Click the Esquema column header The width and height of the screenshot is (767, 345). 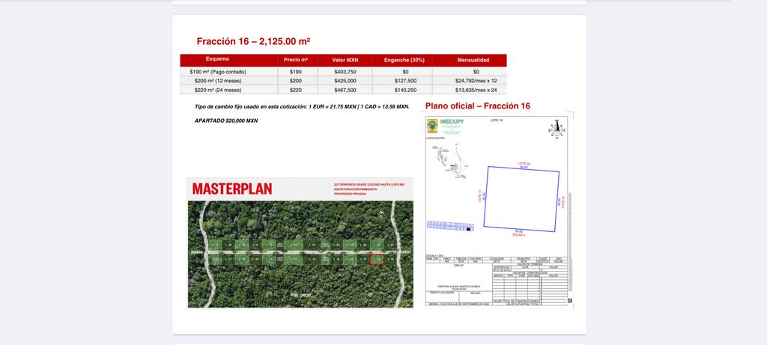(217, 60)
